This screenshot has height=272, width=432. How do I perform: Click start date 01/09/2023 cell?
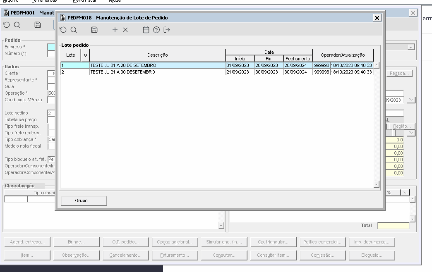[240, 66]
